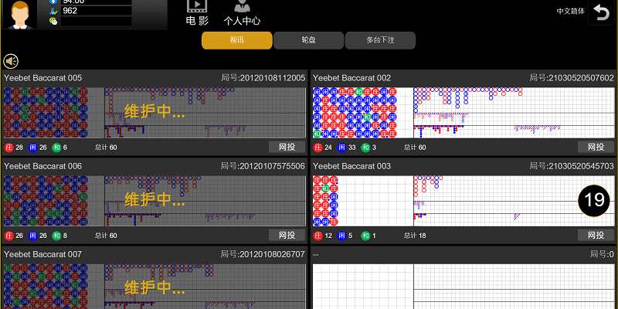Viewport: 618px width, 309px height.
Task: Click the back arrow icon
Action: click(x=602, y=13)
